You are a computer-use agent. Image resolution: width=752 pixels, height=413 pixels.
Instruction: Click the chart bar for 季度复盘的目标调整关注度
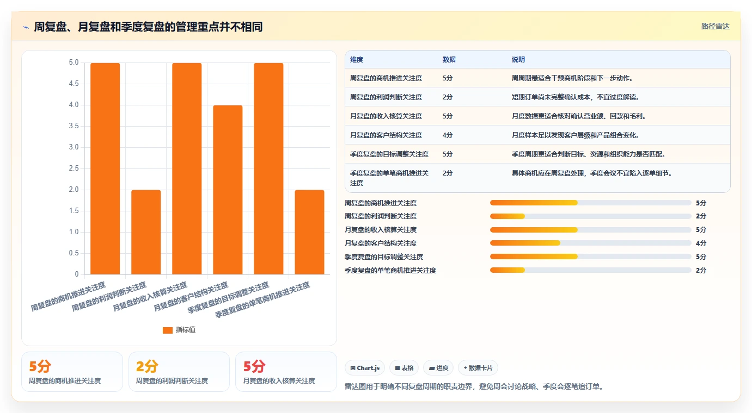[268, 168]
